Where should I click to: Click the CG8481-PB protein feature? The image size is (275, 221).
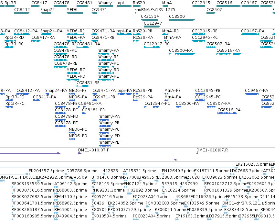pyautogui.click(x=84, y=113)
